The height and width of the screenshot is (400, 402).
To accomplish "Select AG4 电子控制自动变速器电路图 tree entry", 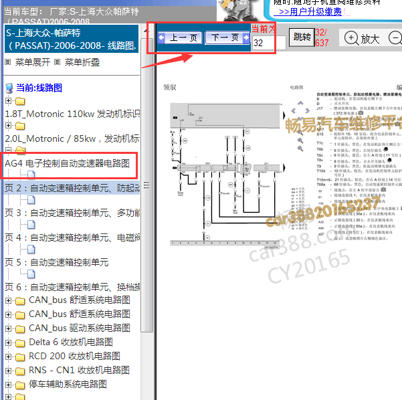I will pyautogui.click(x=67, y=163).
